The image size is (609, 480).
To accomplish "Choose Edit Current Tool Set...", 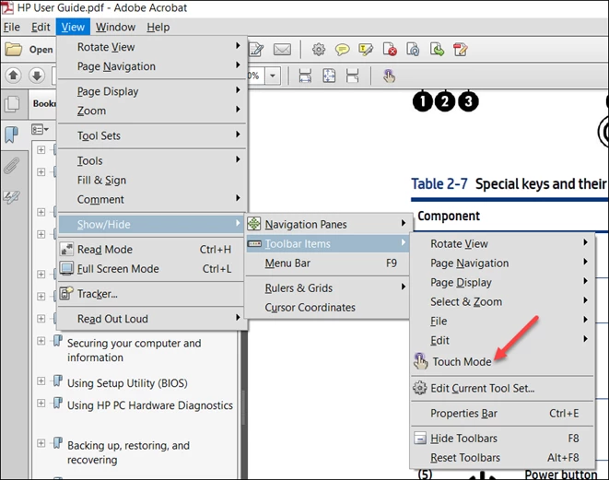I will (502, 388).
